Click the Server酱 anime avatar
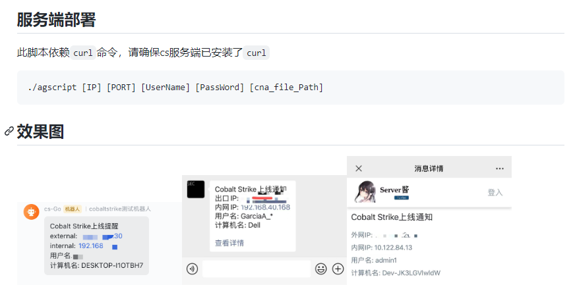 365,192
